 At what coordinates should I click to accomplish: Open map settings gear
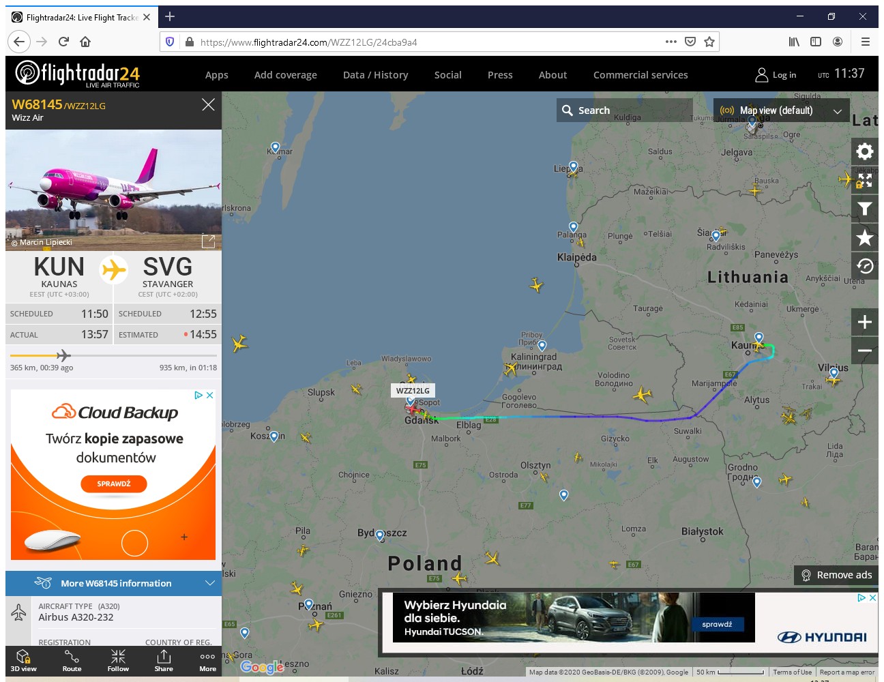click(865, 151)
